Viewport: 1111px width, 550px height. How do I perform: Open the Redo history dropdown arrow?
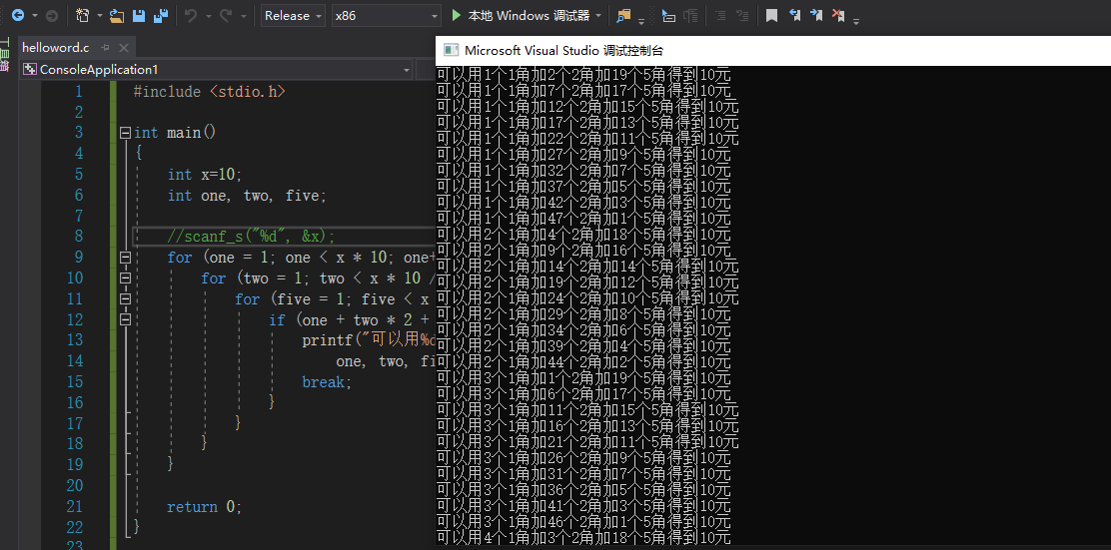pyautogui.click(x=244, y=16)
